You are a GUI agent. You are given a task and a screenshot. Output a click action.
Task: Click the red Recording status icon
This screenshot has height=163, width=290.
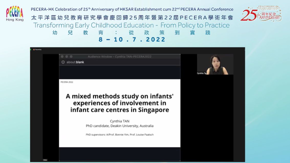[x=34, y=49]
